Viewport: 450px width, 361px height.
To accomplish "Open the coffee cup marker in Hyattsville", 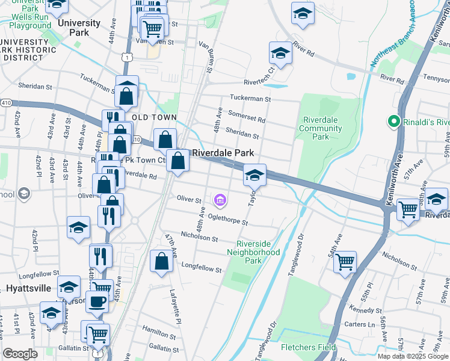I will coord(97,303).
